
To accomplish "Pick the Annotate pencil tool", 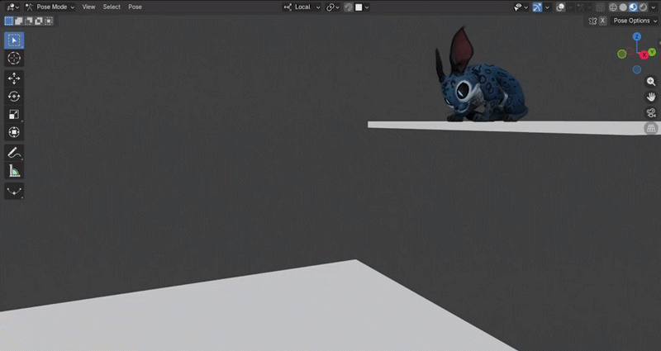I will click(x=14, y=153).
